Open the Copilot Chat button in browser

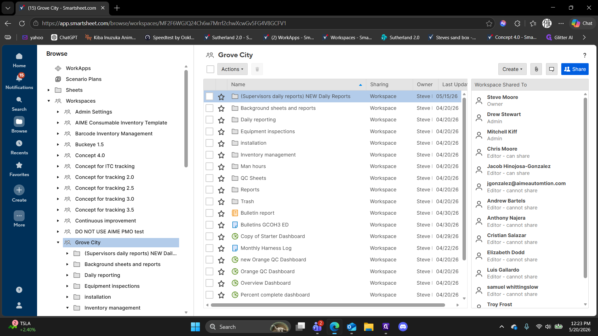tap(582, 23)
